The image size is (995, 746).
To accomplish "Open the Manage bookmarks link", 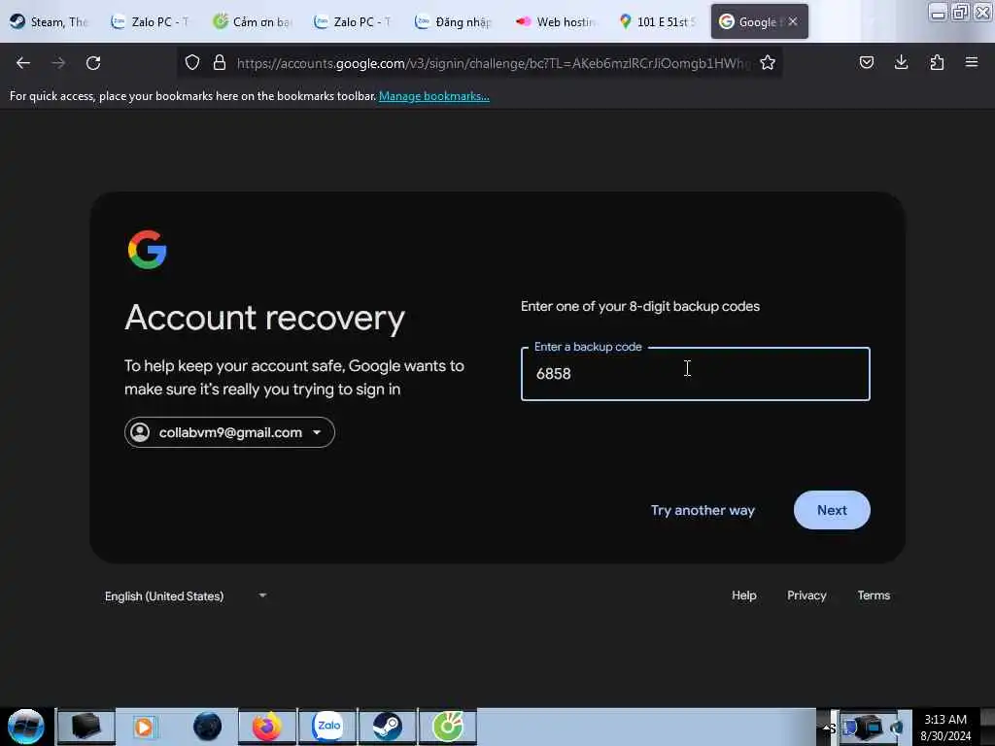I will [x=434, y=96].
